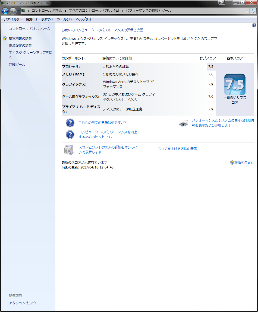Viewport: 258px width, 312px height.
Task: Click the メモリ (RAM): row label
Action: coord(74,74)
